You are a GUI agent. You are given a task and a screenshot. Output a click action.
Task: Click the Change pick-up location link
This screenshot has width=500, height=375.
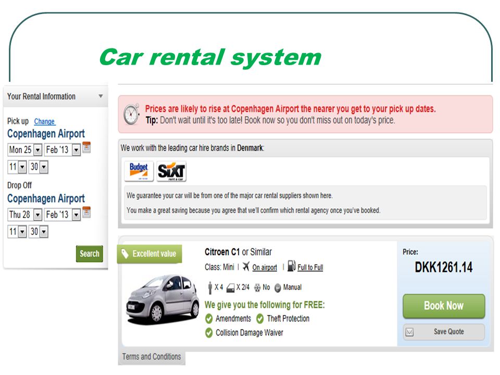point(45,121)
